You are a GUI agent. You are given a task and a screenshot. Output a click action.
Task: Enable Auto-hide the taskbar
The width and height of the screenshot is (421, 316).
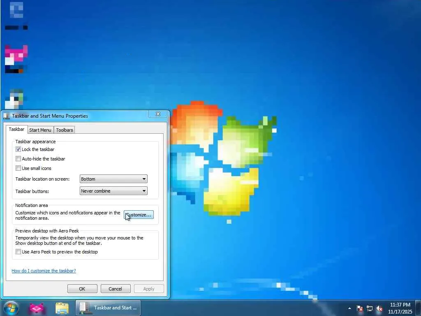tap(18, 159)
